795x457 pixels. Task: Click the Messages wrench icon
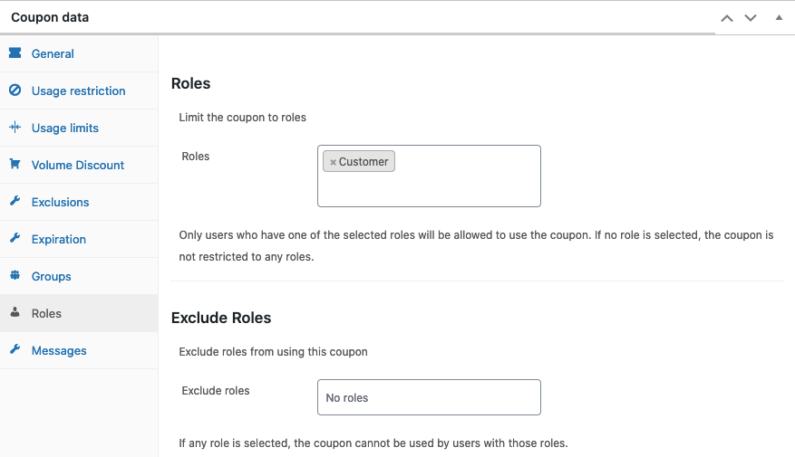tap(15, 349)
